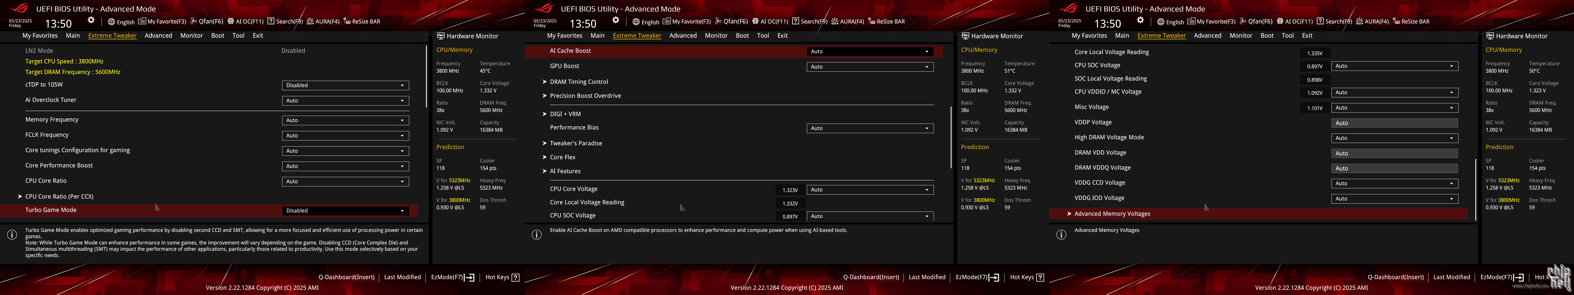Open Core tunings Configuration for gaming dropdown
The height and width of the screenshot is (295, 1574).
pyautogui.click(x=345, y=151)
